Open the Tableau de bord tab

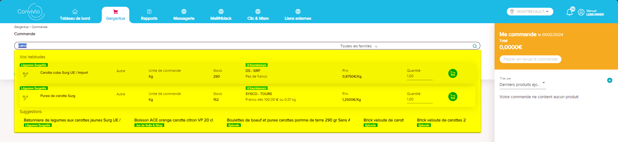click(x=75, y=15)
